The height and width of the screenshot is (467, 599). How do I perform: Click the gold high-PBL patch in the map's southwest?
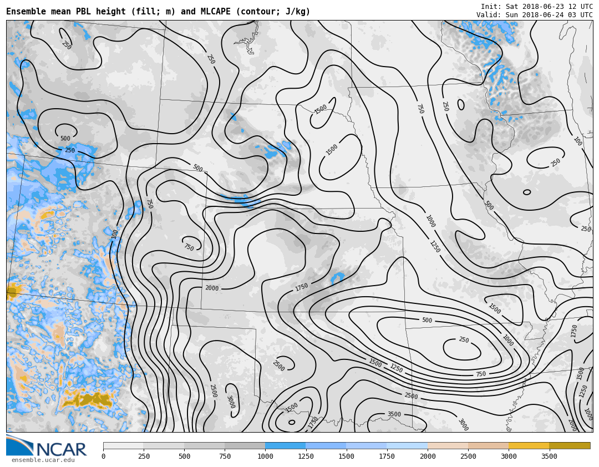[x=88, y=399]
